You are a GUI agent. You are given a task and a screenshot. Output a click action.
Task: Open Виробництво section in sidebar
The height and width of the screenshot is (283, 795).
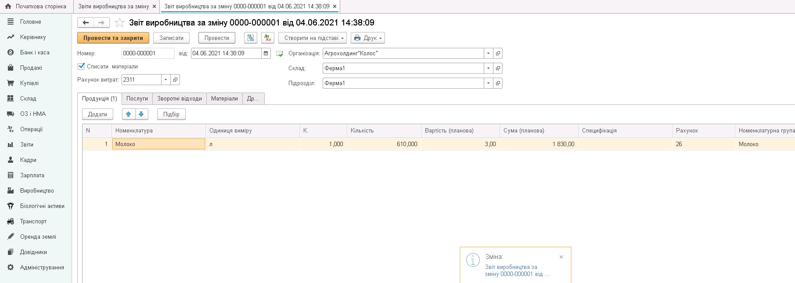point(37,191)
